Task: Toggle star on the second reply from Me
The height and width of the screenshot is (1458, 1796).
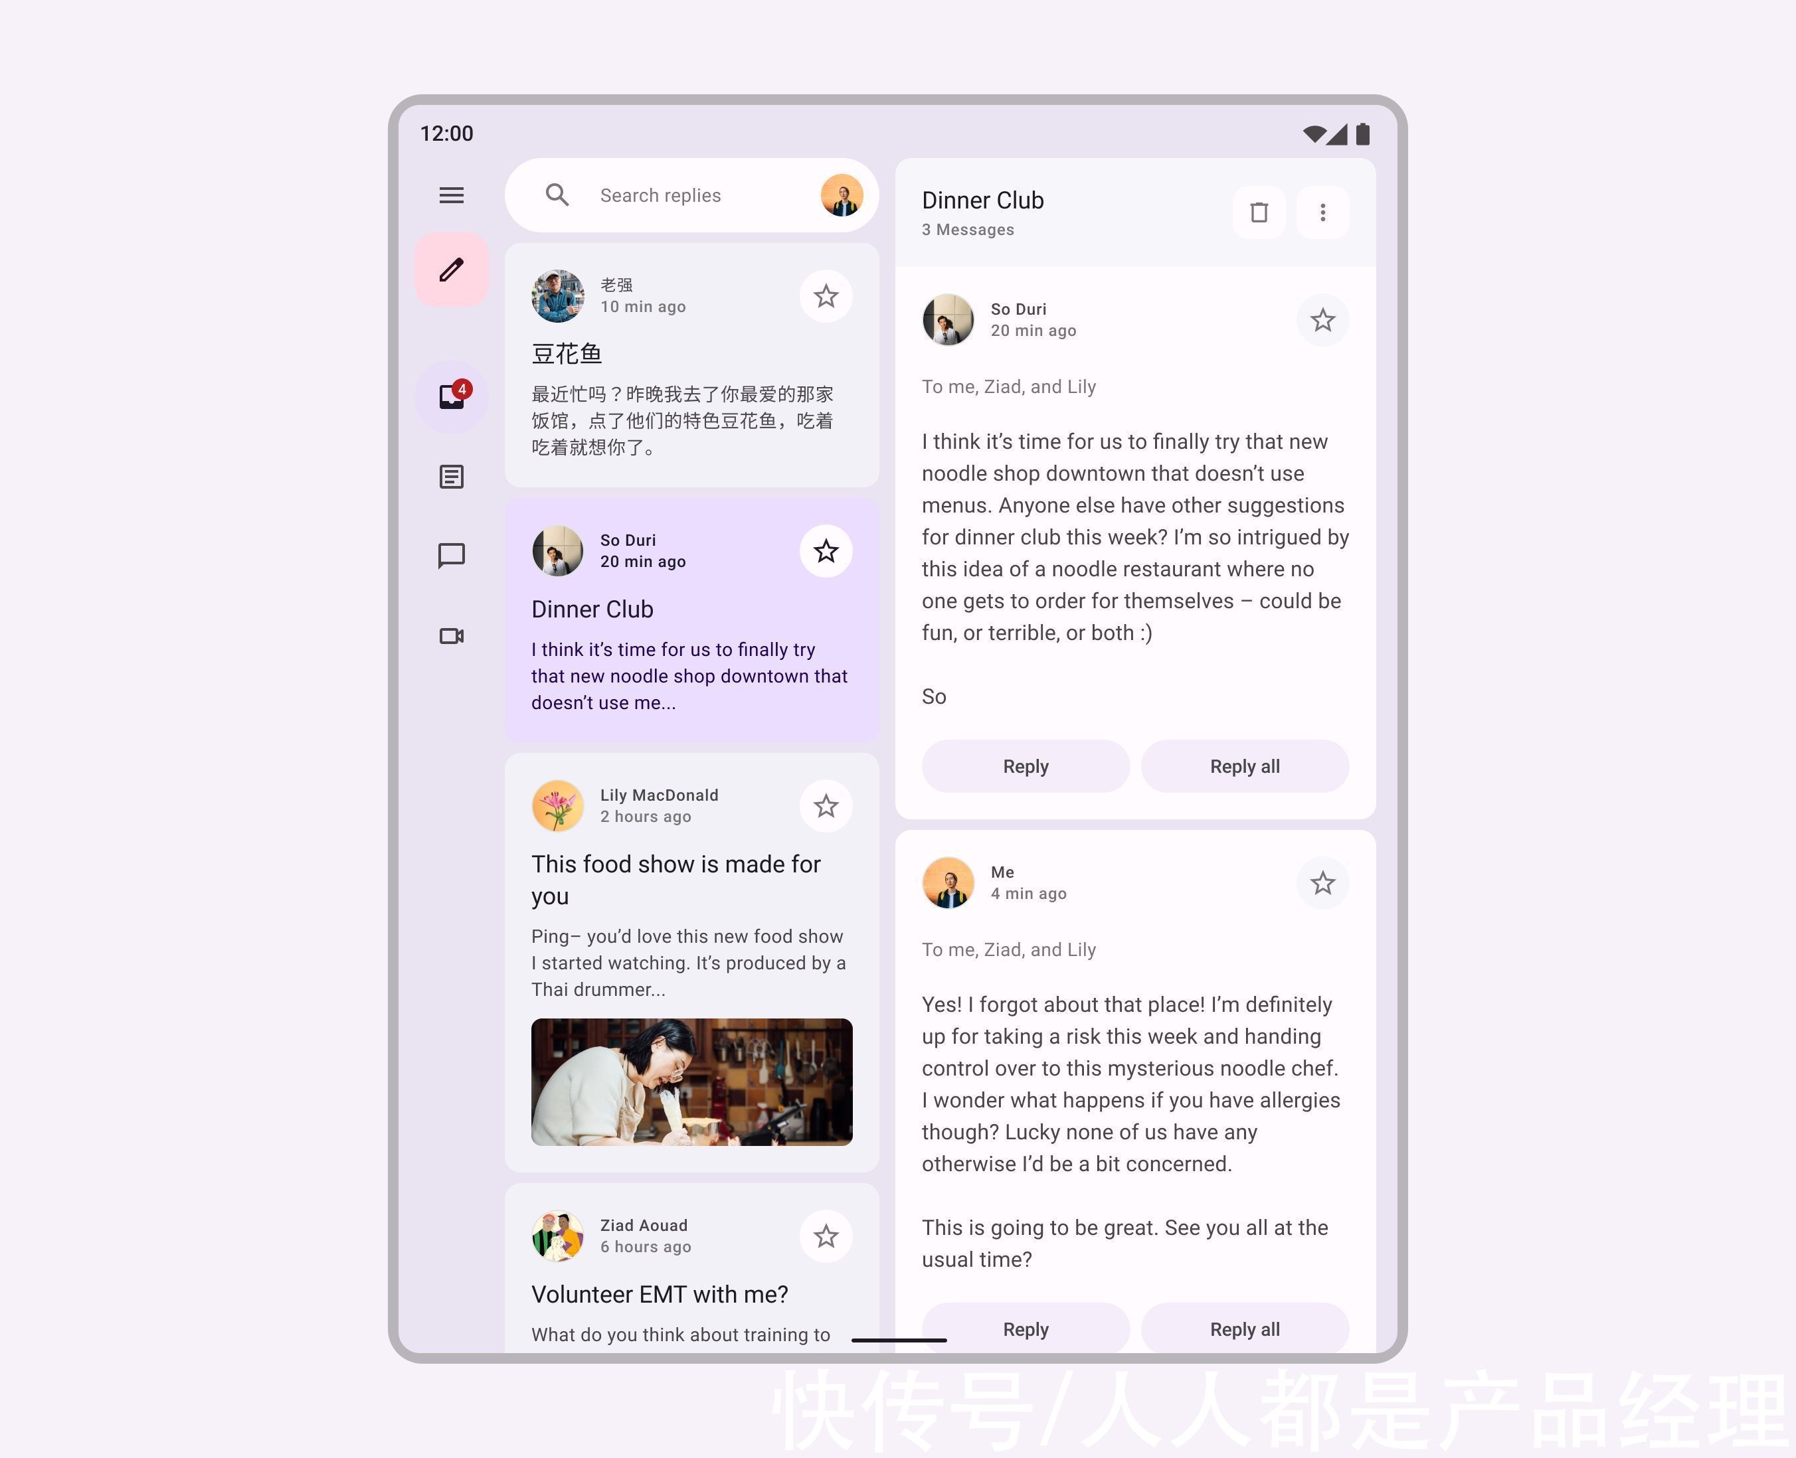Action: tap(1321, 881)
